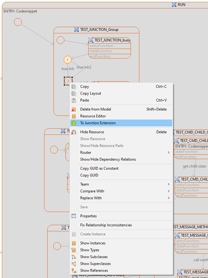Click Fix Relationship Inconsistencies
208x278 pixels.
pyautogui.click(x=106, y=225)
